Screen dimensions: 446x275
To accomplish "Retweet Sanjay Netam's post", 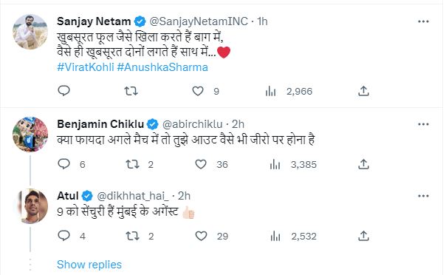I will point(131,91).
